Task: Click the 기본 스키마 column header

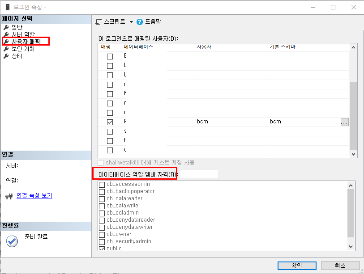Action: 308,47
